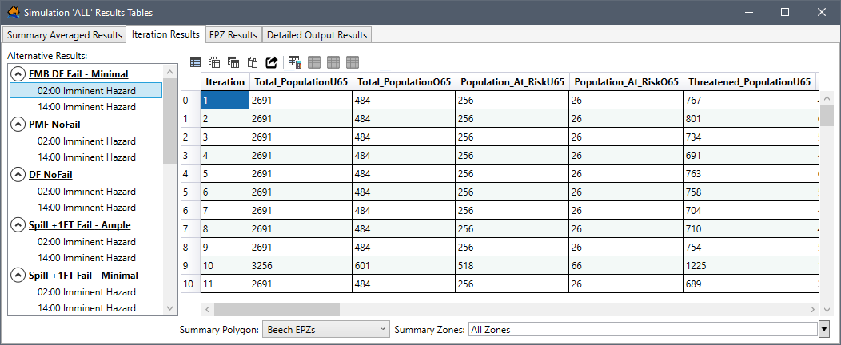Viewport: 841px width, 345px height.
Task: Click the Iteration column header
Action: [225, 82]
